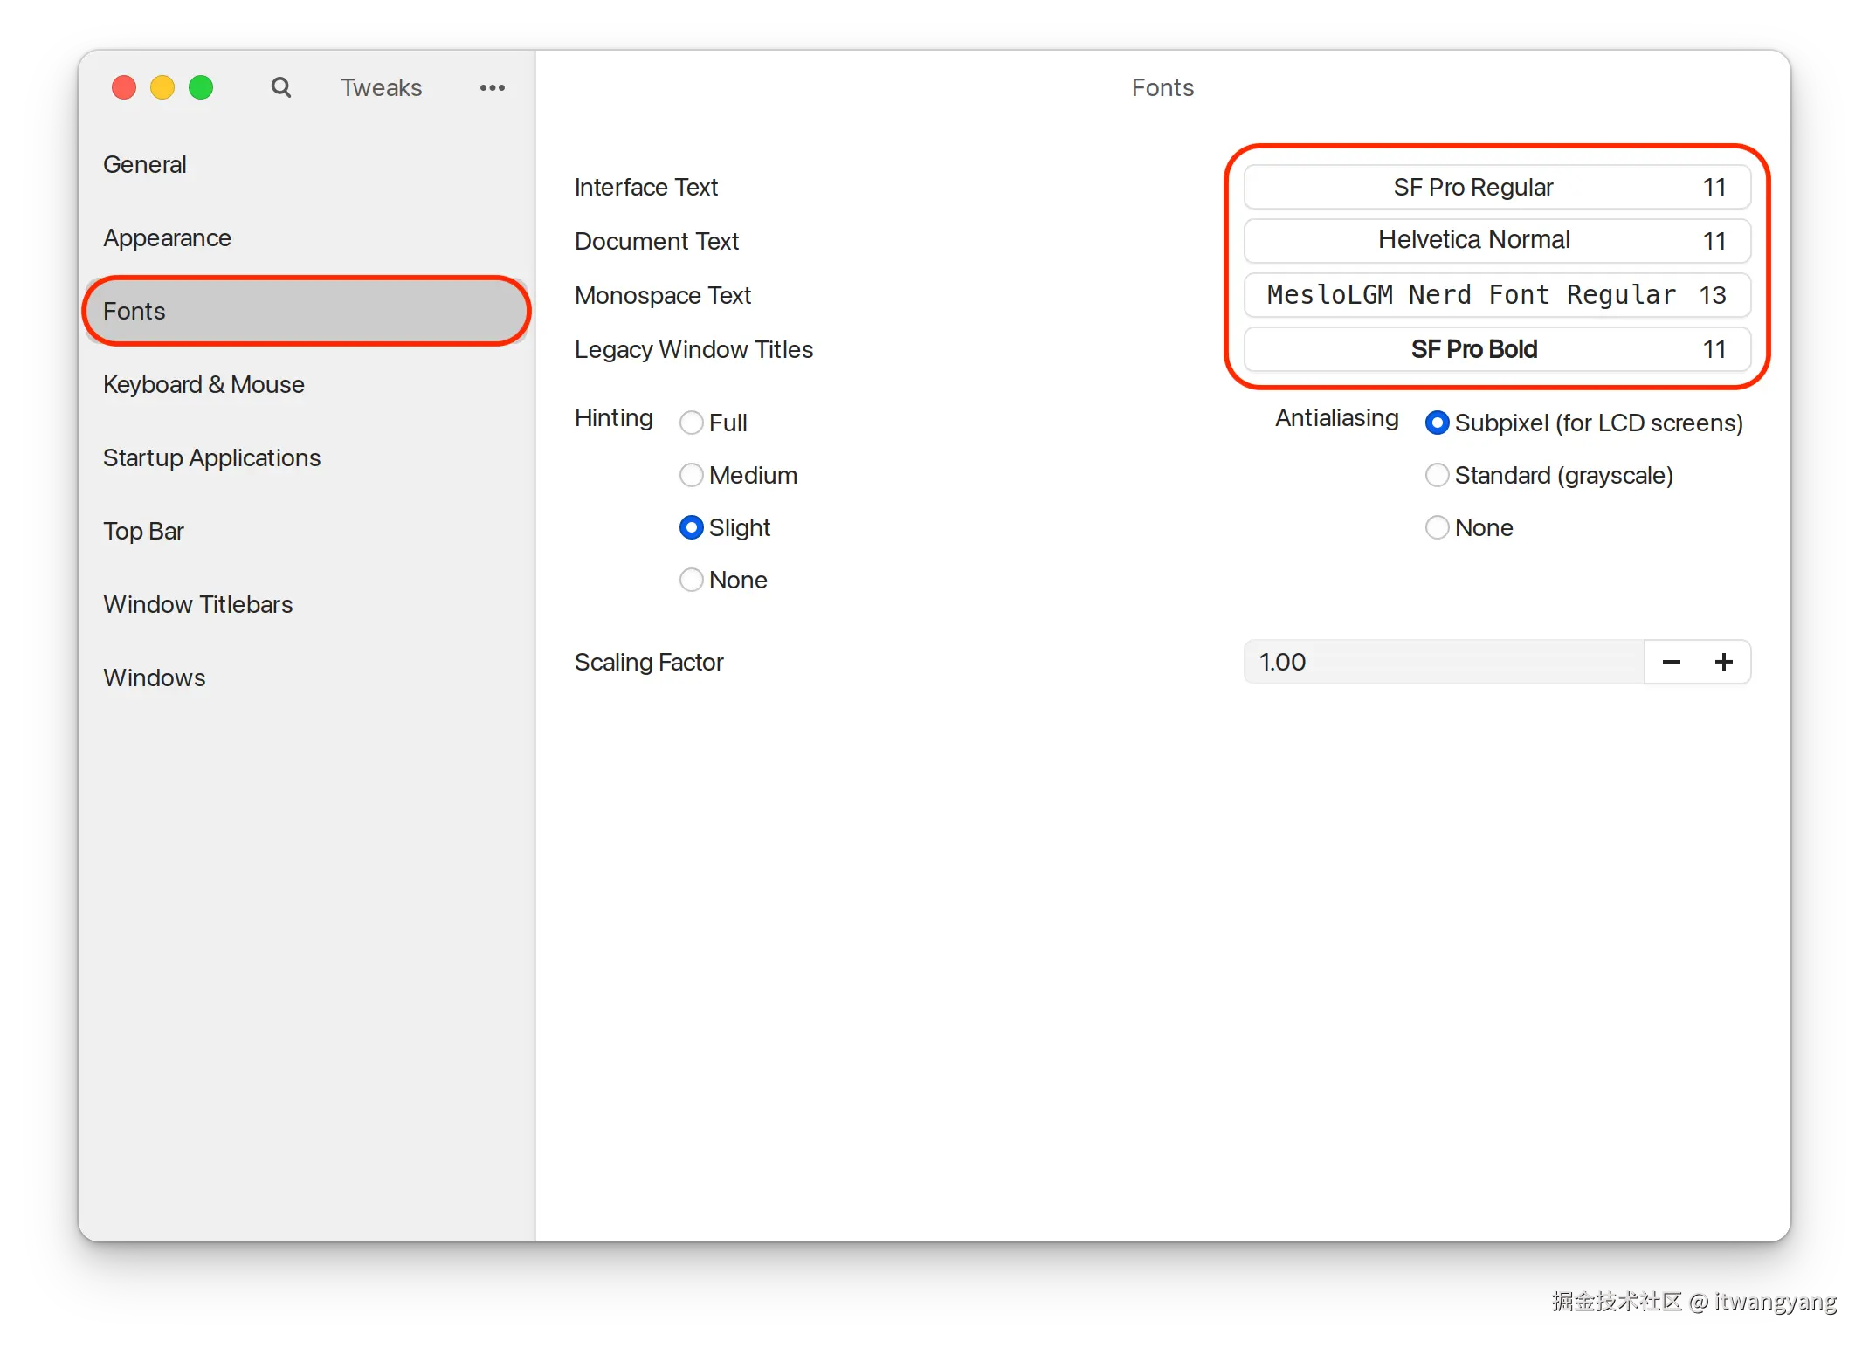Image resolution: width=1869 pixels, height=1348 pixels.
Task: Open Monospace MesloLGM Nerd Font chooser
Action: point(1496,295)
